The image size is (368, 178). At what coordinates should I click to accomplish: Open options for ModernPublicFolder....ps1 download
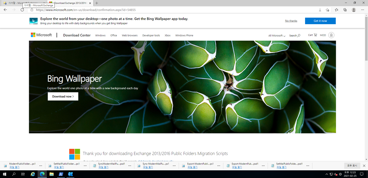coord(41,166)
